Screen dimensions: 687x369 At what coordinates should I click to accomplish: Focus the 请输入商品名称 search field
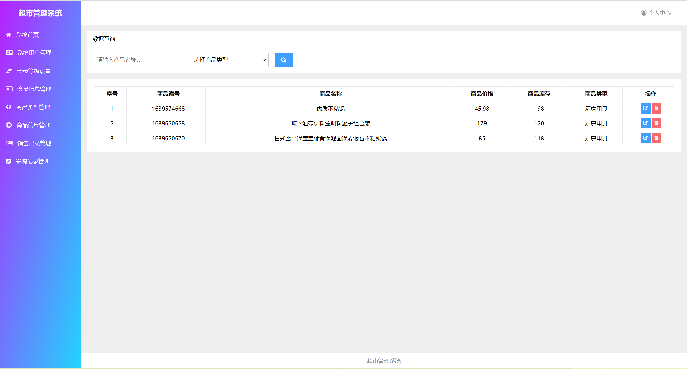(137, 60)
